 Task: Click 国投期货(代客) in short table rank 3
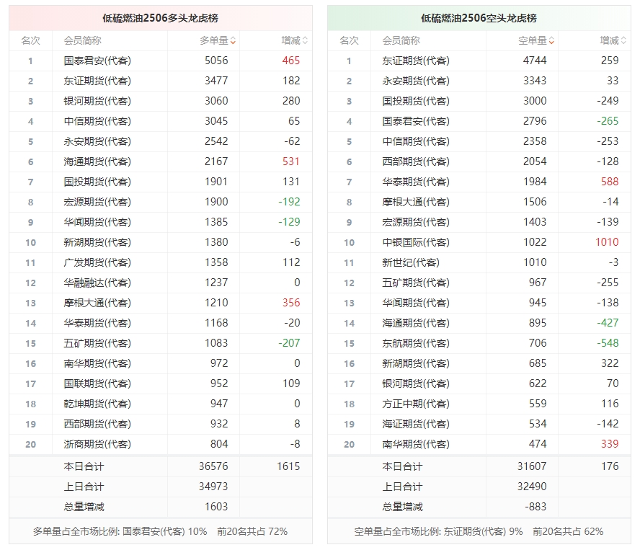click(416, 101)
